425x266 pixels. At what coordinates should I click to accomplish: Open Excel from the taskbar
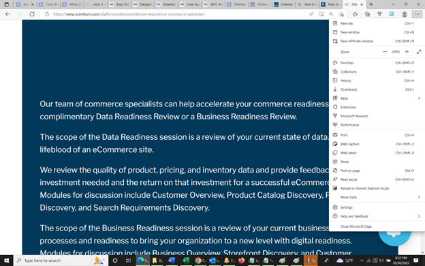[186, 261]
